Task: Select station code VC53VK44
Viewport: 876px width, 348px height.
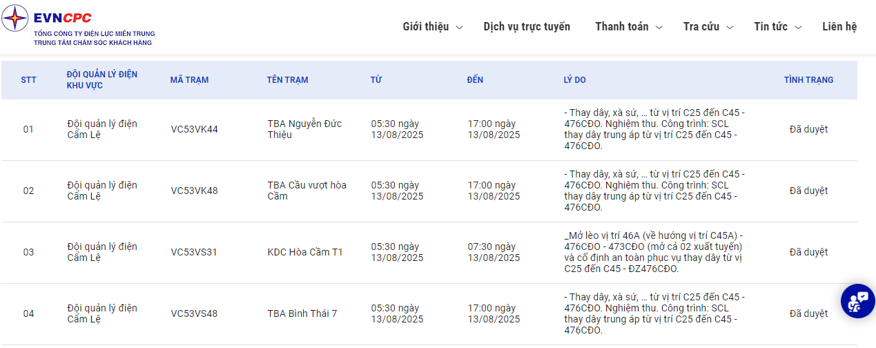Action: coord(194,129)
